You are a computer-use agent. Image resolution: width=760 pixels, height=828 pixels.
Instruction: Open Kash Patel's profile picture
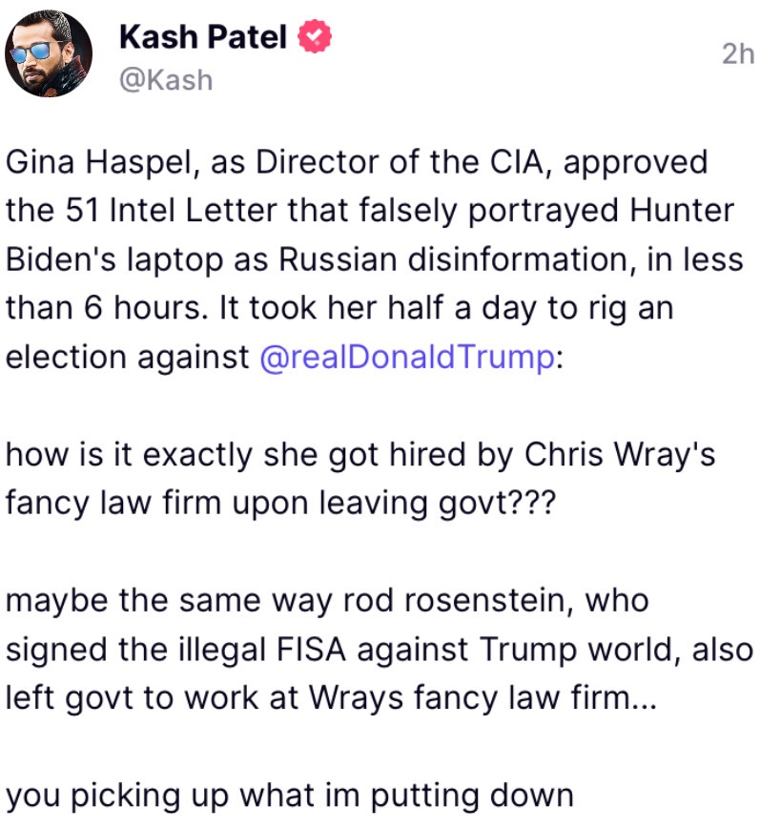pos(50,58)
